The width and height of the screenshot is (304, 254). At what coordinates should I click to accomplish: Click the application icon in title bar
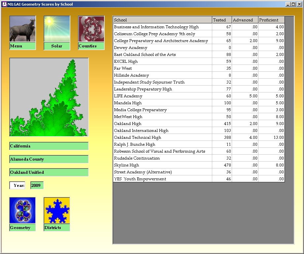click(x=4, y=4)
